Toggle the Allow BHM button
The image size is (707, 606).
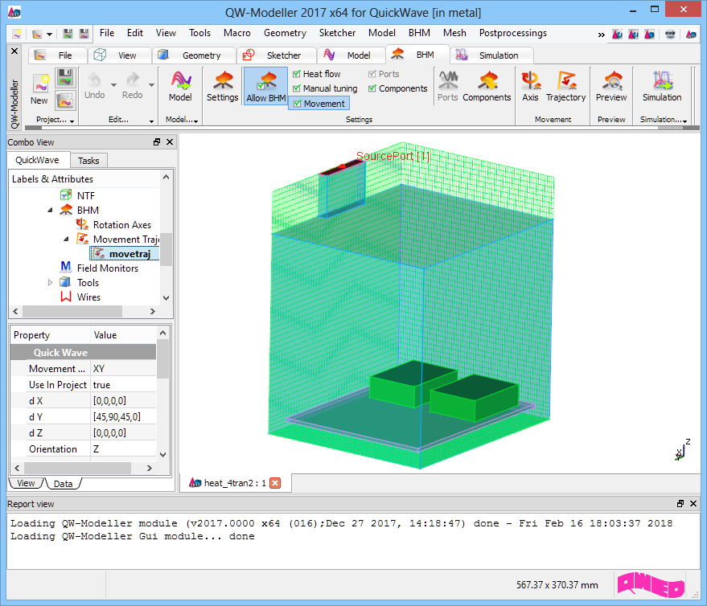click(265, 87)
